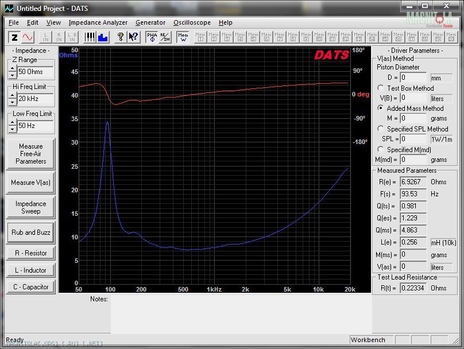Lower the Hi Freq Limit with down arrow
The image size is (464, 349).
[x=13, y=102]
